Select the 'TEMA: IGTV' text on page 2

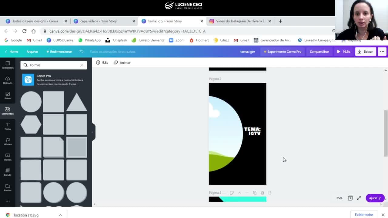coord(253,131)
